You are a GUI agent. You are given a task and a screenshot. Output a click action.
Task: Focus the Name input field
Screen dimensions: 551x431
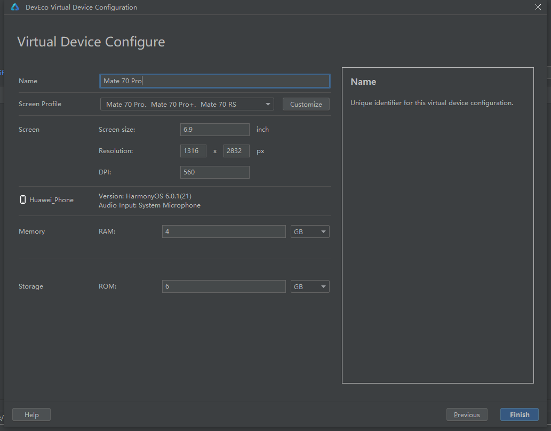pos(215,81)
